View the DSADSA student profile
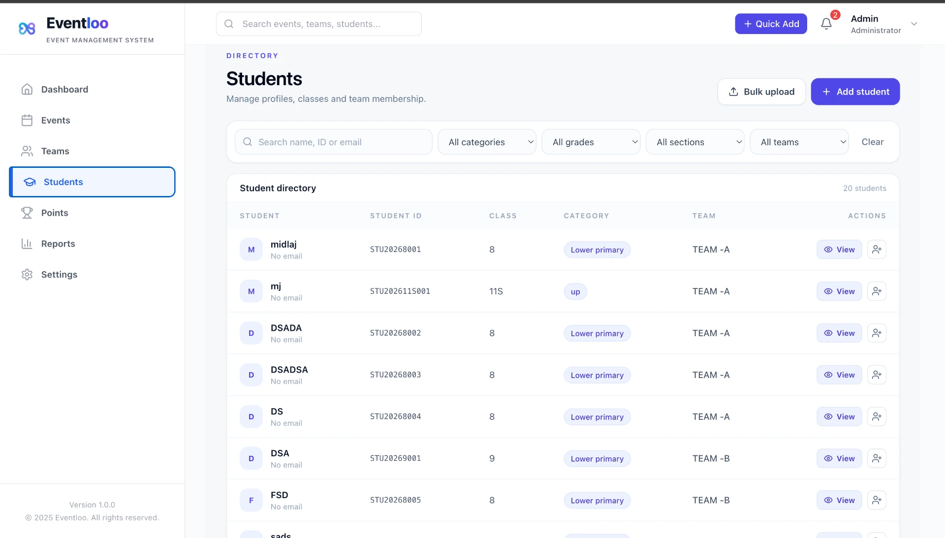Image resolution: width=945 pixels, height=538 pixels. [x=839, y=375]
